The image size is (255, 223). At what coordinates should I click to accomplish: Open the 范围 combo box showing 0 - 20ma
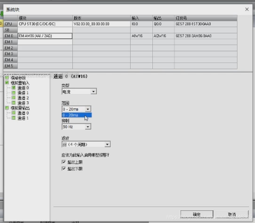(76, 109)
